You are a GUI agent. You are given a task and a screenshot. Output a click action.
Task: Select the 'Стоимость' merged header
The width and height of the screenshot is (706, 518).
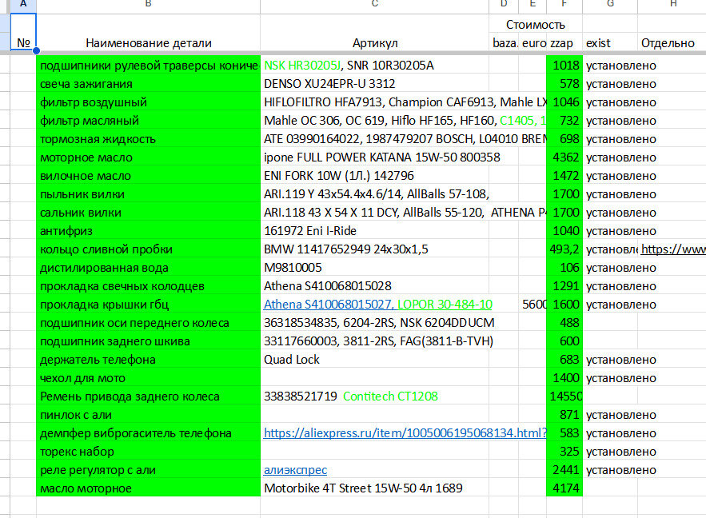tap(536, 24)
